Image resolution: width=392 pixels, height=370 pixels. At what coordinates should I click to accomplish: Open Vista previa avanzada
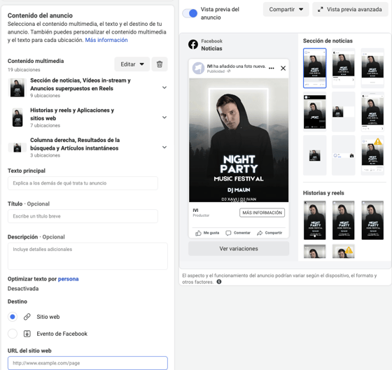pyautogui.click(x=350, y=10)
